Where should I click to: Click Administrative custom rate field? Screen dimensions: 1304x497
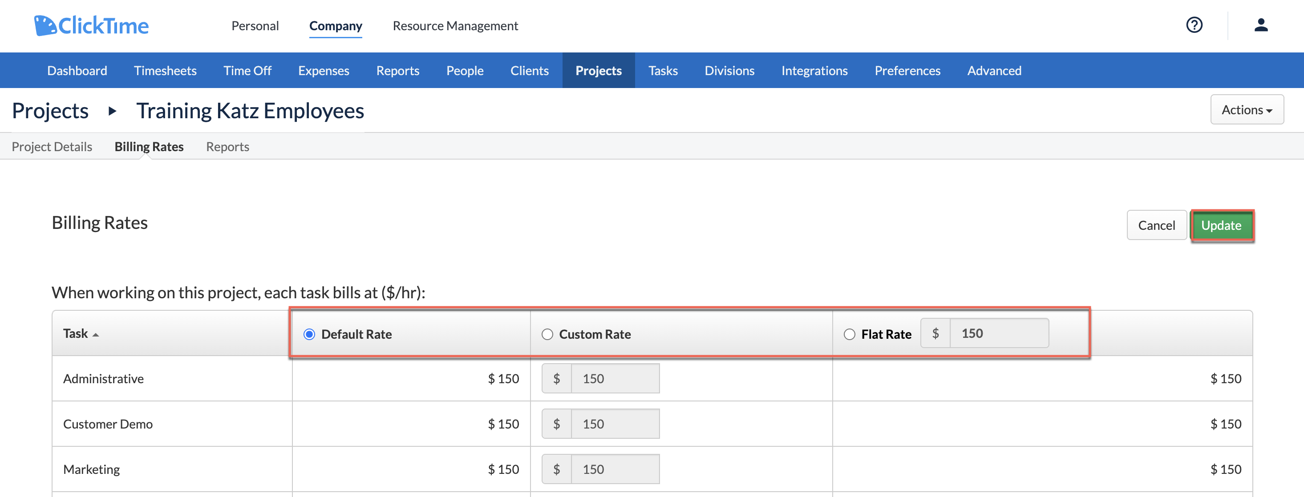(x=615, y=378)
